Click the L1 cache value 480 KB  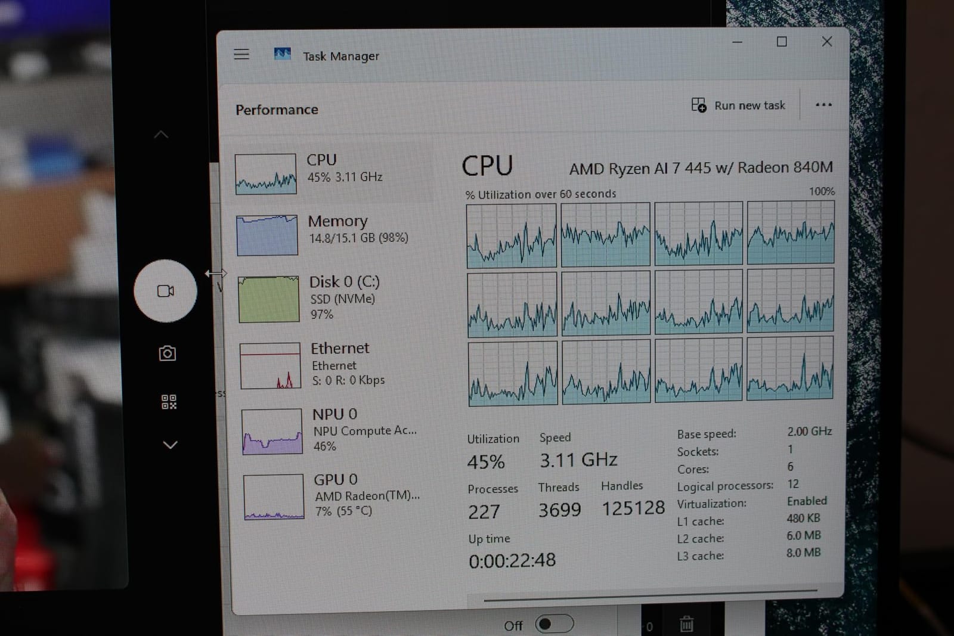click(x=803, y=518)
